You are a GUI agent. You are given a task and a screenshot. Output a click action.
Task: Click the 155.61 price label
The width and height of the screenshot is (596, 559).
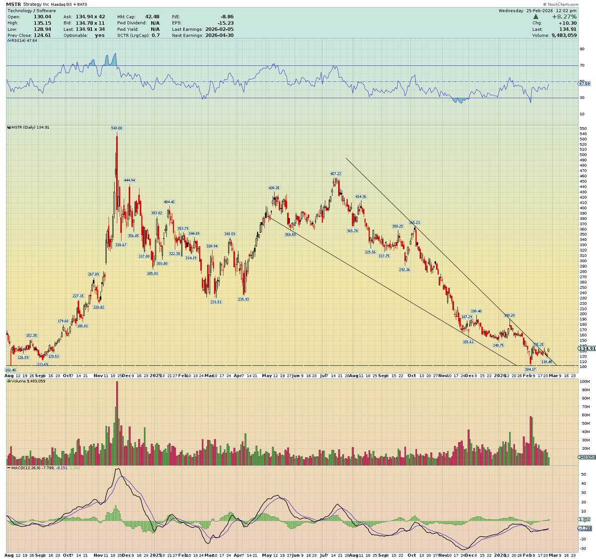468,342
